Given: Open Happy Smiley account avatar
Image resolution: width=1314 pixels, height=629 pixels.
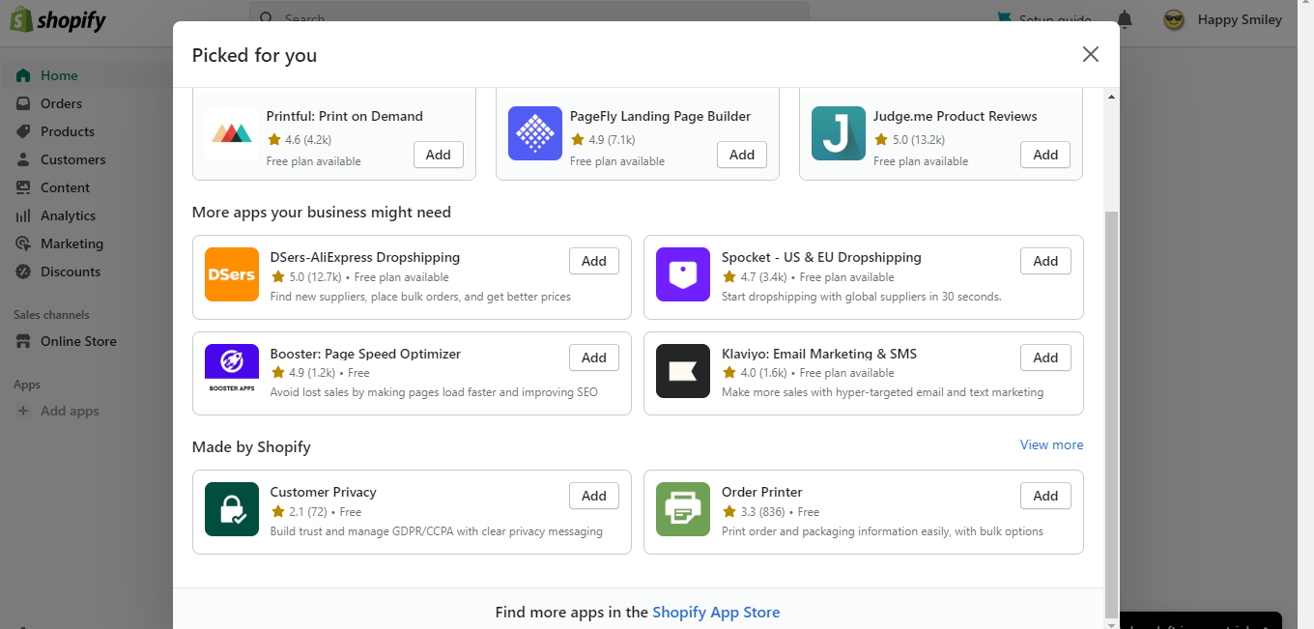Looking at the screenshot, I should pos(1174,19).
